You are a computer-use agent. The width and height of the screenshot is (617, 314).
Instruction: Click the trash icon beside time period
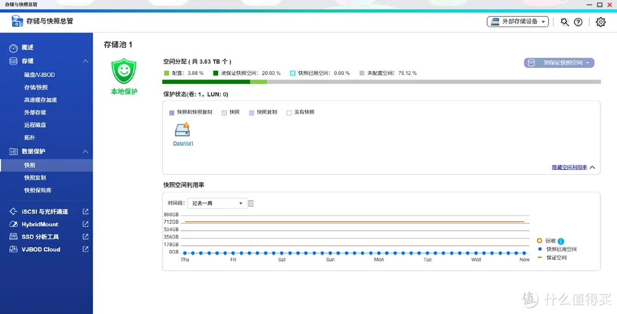point(251,203)
